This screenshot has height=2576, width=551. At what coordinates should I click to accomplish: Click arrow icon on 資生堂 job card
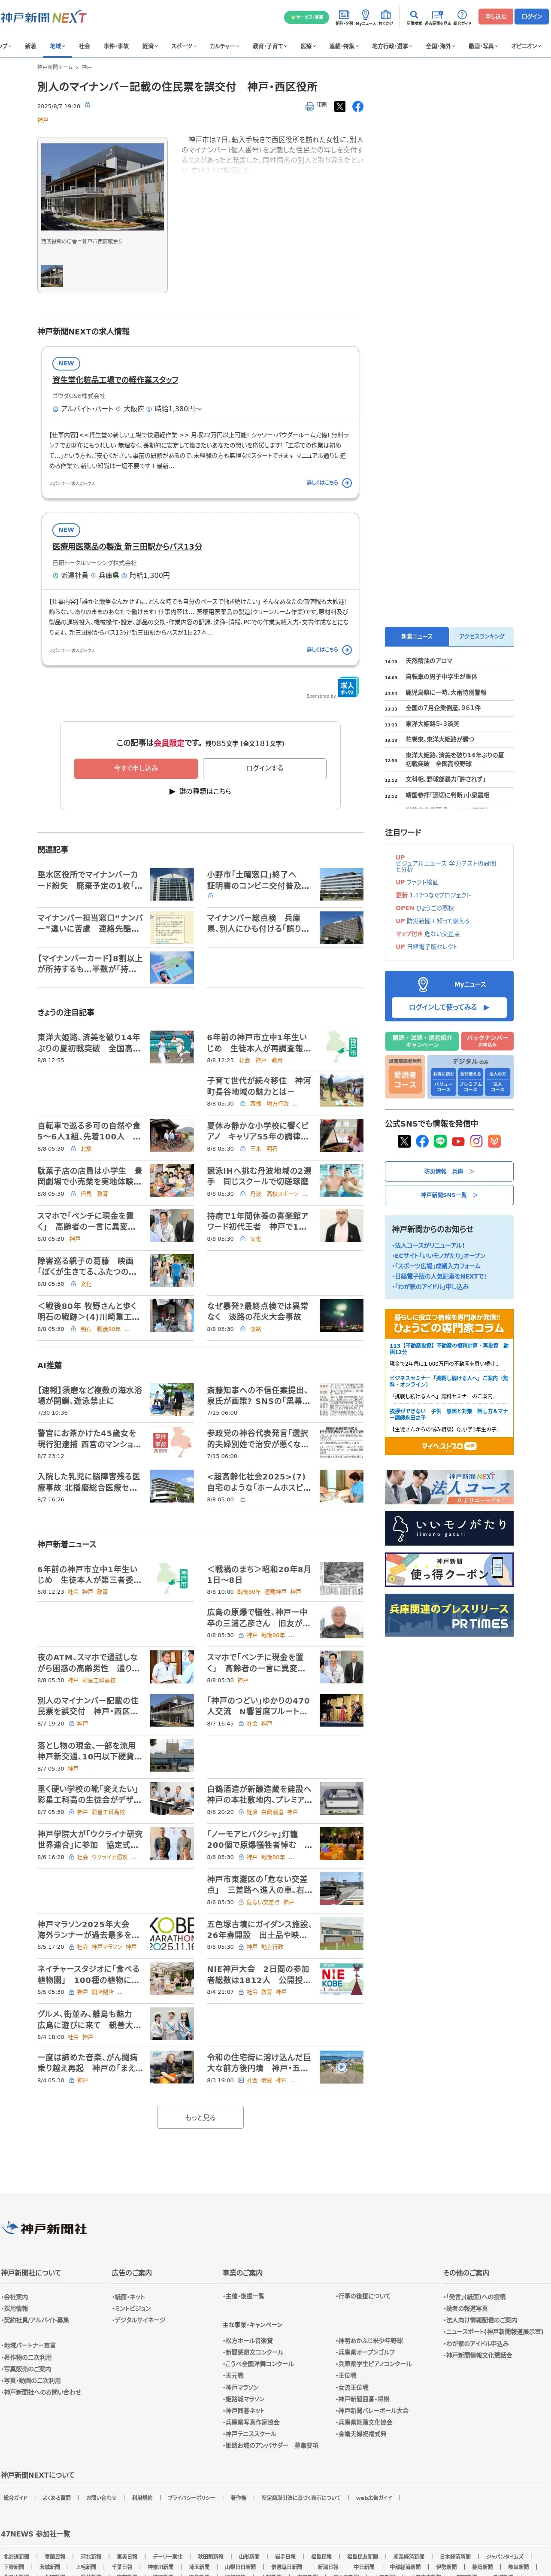tap(347, 482)
